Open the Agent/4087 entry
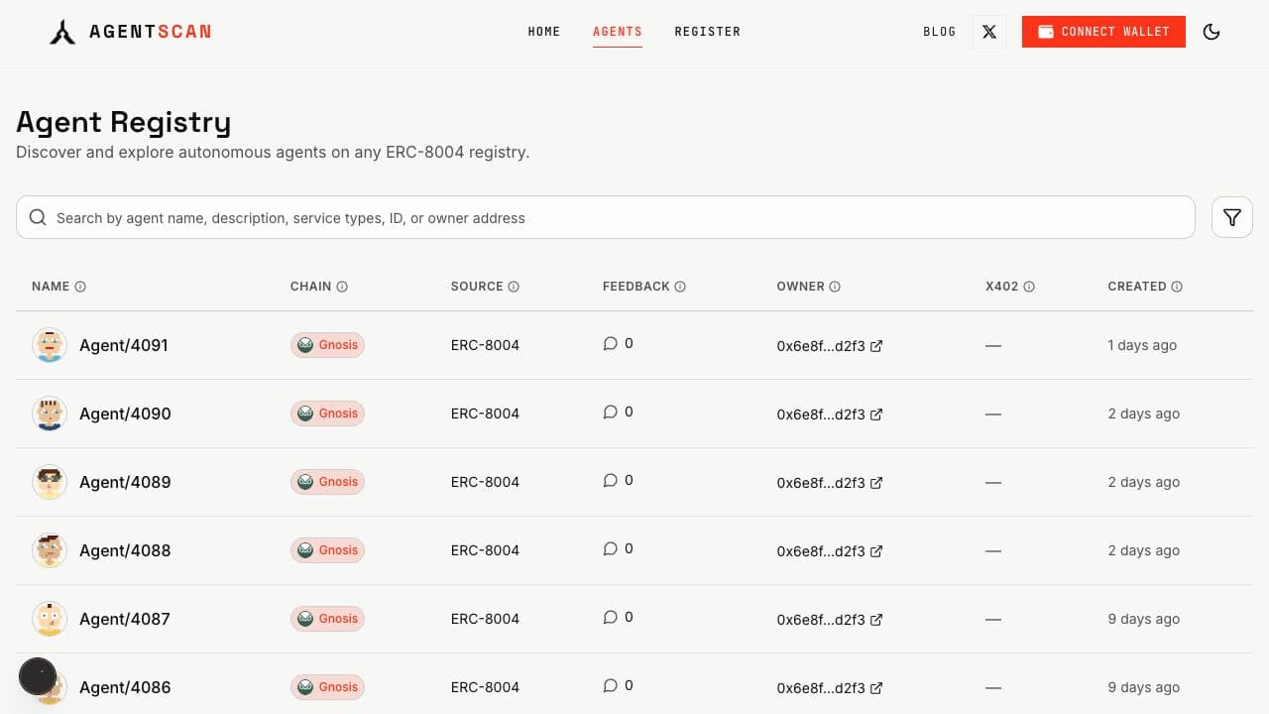 [x=125, y=619]
